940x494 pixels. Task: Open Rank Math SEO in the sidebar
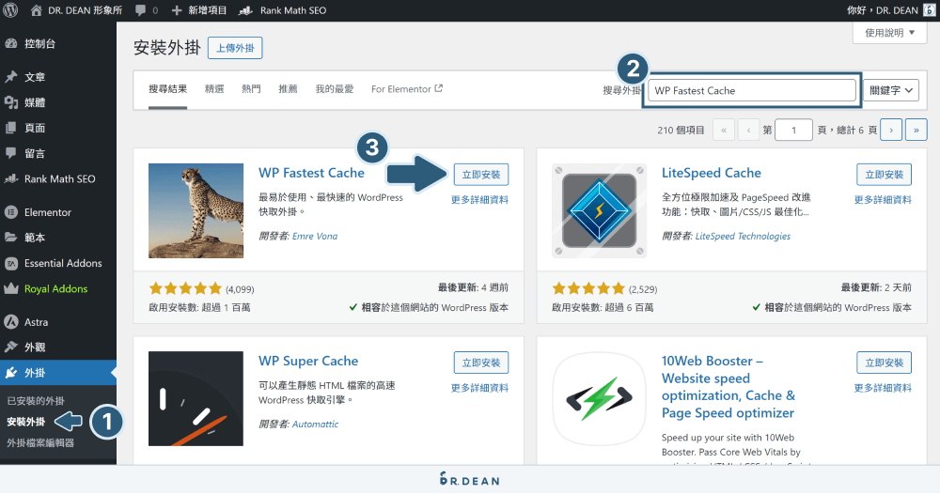pos(58,178)
